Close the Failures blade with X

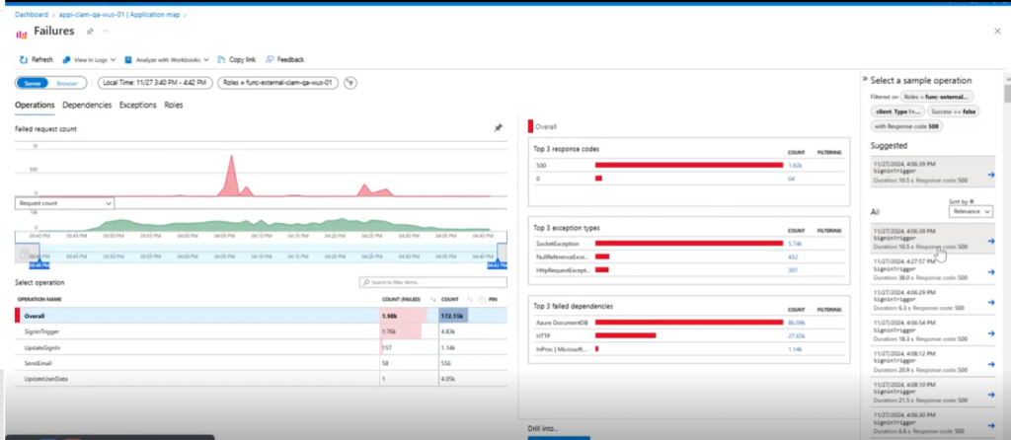point(997,31)
